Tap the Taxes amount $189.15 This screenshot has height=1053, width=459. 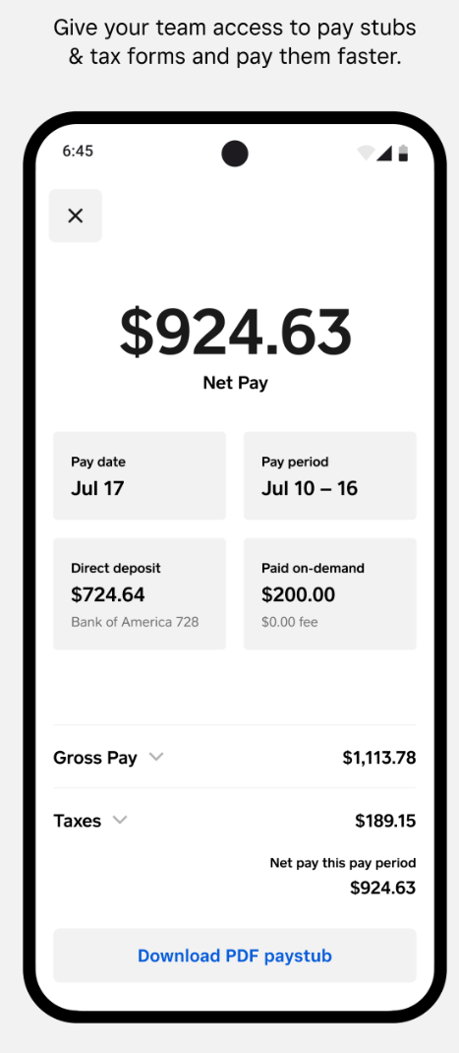point(385,821)
